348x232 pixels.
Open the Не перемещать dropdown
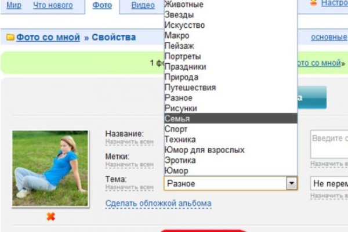tap(329, 183)
